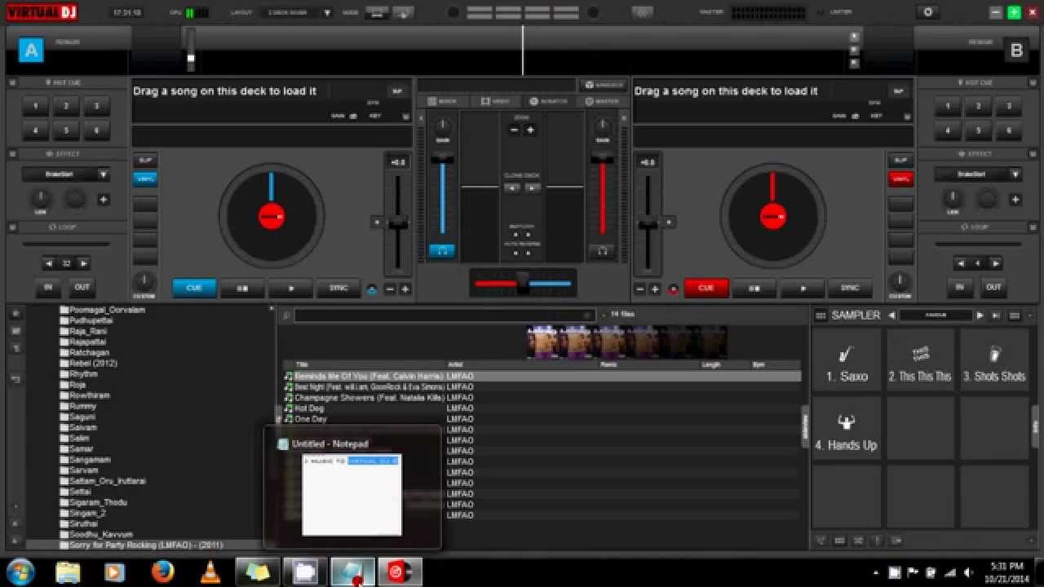The height and width of the screenshot is (587, 1044).
Task: Trigger hot cue 4 on deck B
Action: pos(947,130)
